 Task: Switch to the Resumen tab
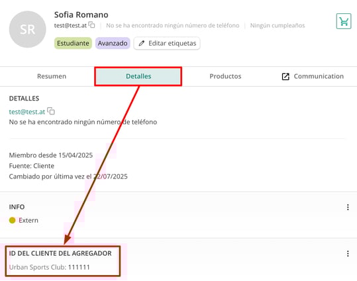point(52,77)
